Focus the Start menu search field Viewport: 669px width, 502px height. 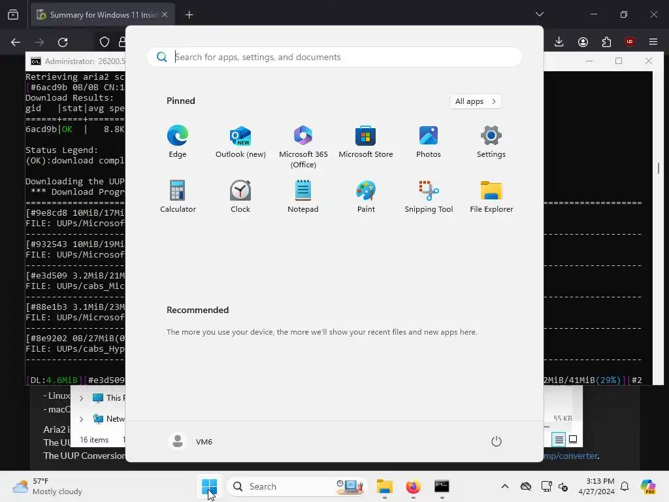334,57
